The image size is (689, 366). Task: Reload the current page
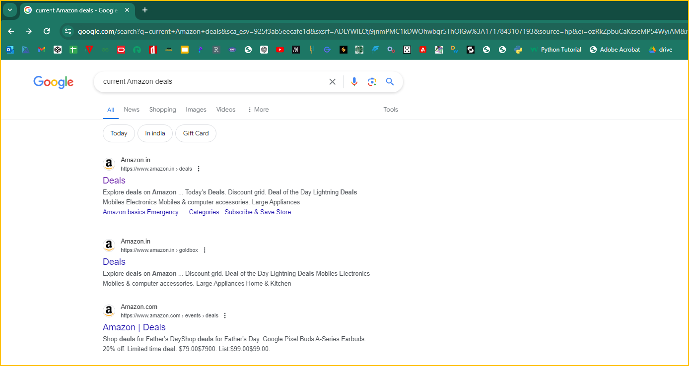point(47,31)
